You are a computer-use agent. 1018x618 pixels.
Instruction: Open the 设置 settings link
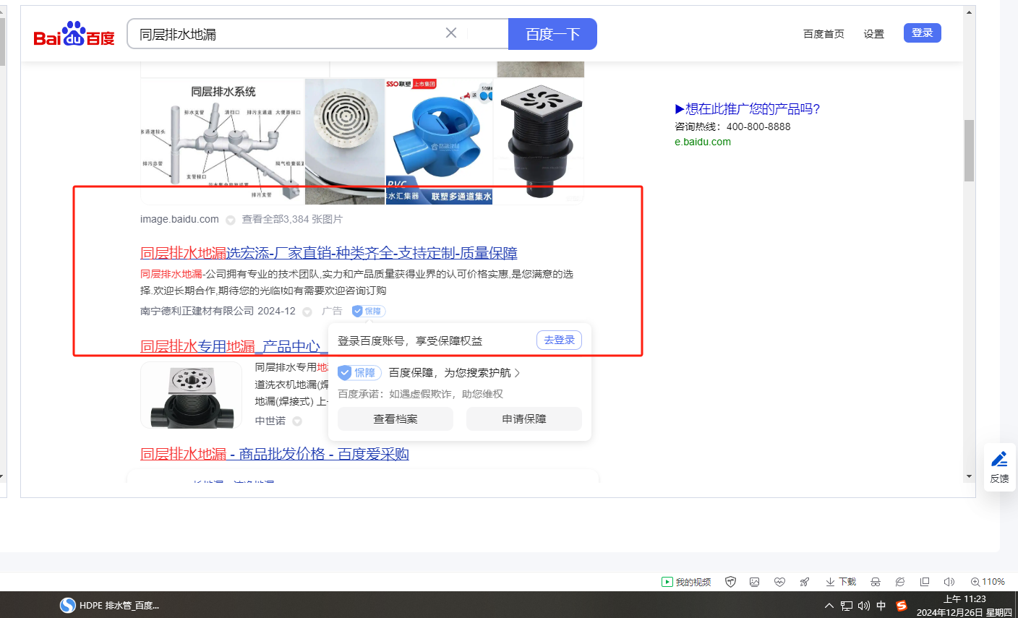[873, 34]
